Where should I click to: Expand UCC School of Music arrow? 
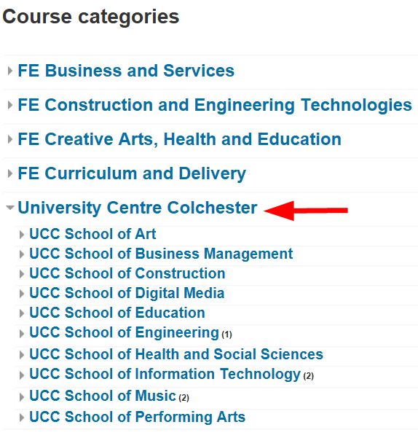(22, 397)
